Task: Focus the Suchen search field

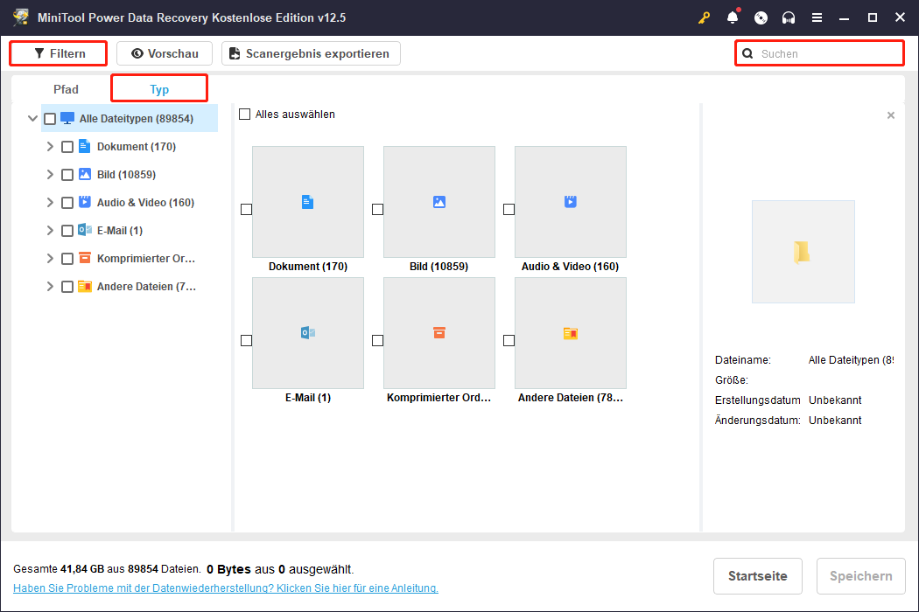Action: 819,54
